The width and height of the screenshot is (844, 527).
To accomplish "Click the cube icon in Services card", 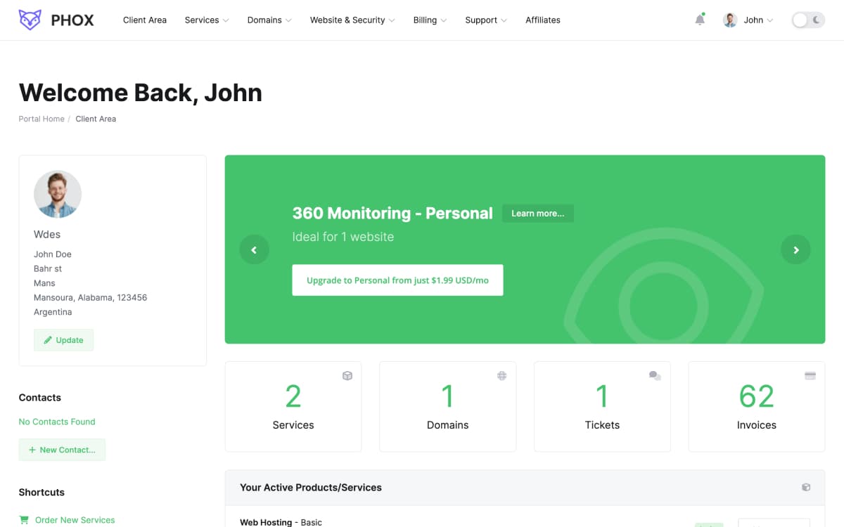I will pyautogui.click(x=347, y=376).
